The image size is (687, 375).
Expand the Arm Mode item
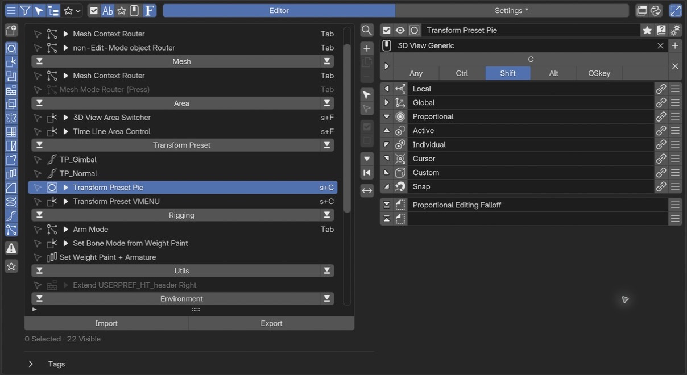66,229
